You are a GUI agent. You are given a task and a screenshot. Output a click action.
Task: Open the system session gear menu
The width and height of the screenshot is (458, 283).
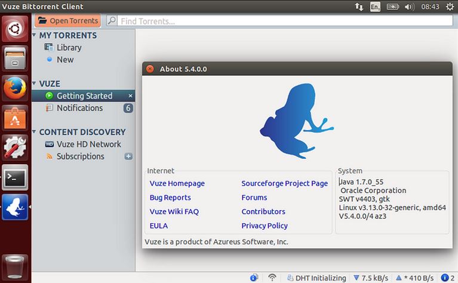click(x=450, y=7)
